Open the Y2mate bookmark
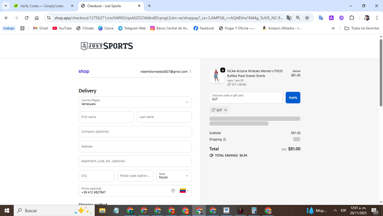Viewport: 383px width, 216px height. click(85, 28)
